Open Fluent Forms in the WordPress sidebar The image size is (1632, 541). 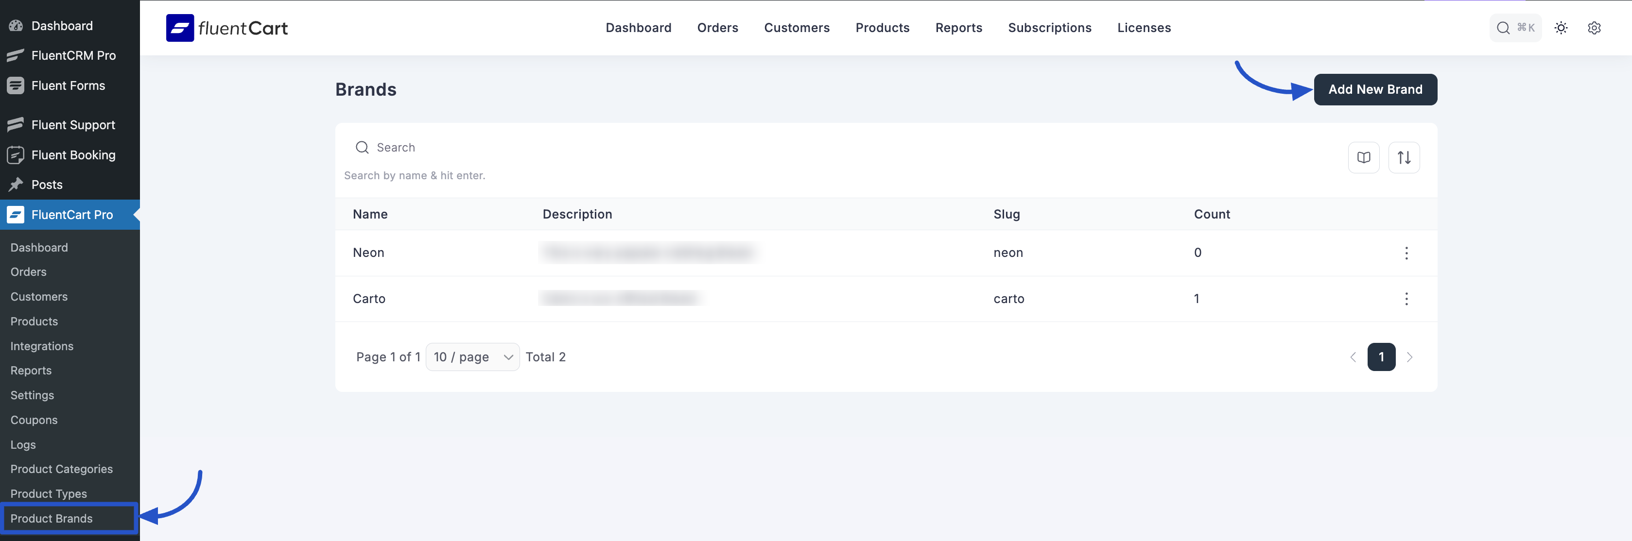pos(68,85)
